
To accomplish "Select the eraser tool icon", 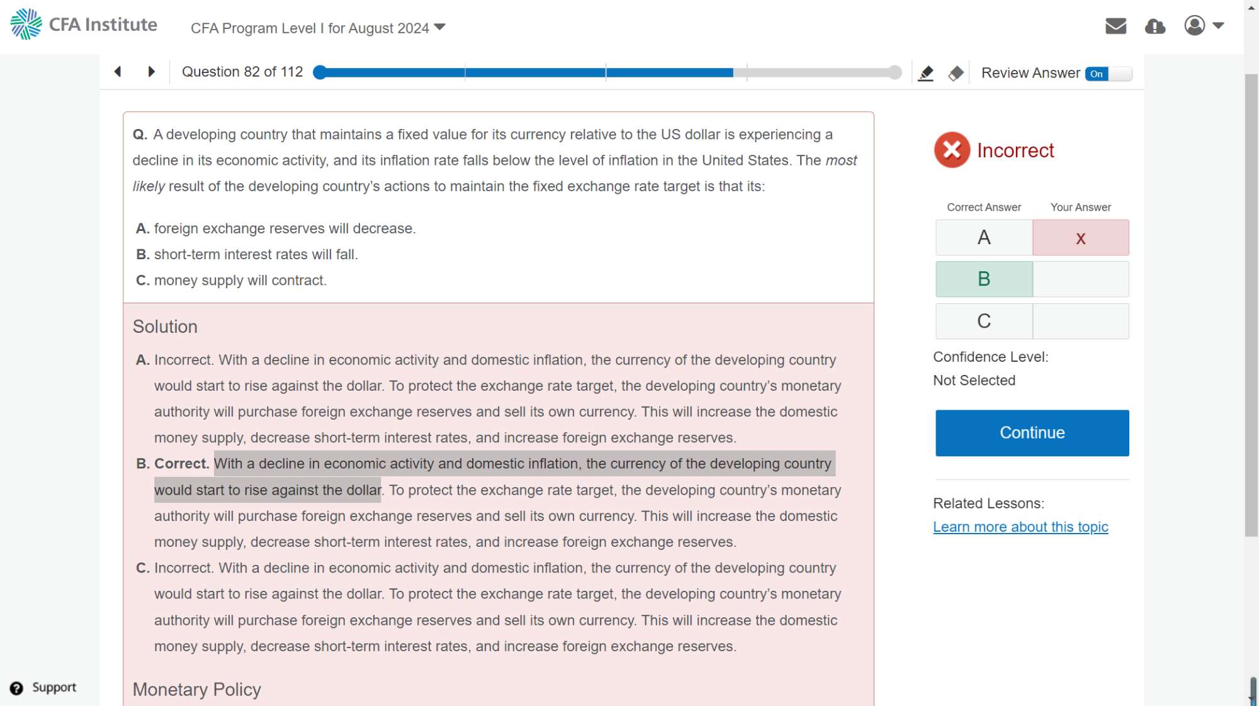I will pos(956,73).
